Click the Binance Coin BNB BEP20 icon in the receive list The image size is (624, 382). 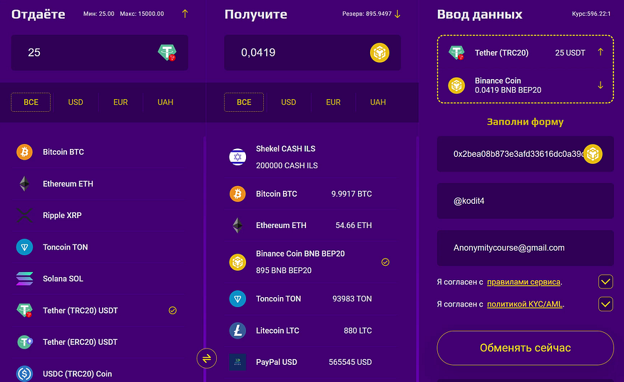pyautogui.click(x=237, y=262)
